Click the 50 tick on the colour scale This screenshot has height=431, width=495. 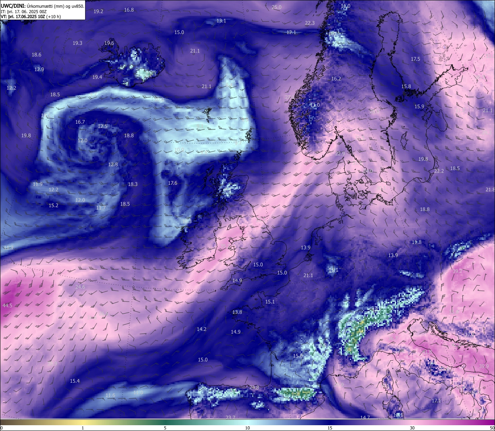492,428
